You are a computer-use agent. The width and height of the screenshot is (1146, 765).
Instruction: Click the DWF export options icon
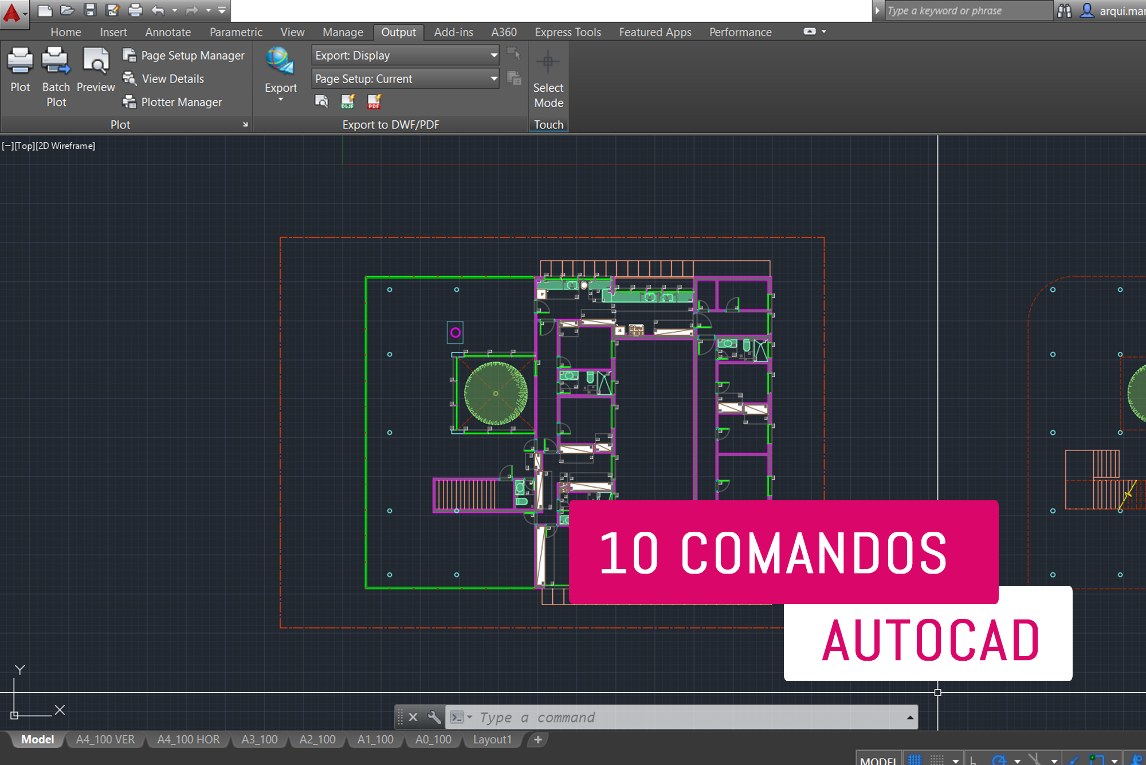click(348, 101)
